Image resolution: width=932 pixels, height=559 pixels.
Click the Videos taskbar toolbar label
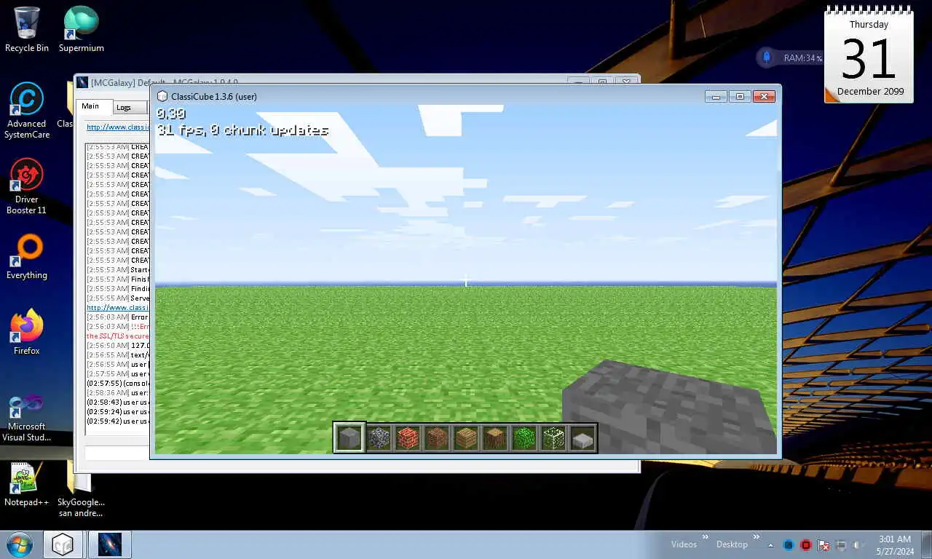[684, 544]
